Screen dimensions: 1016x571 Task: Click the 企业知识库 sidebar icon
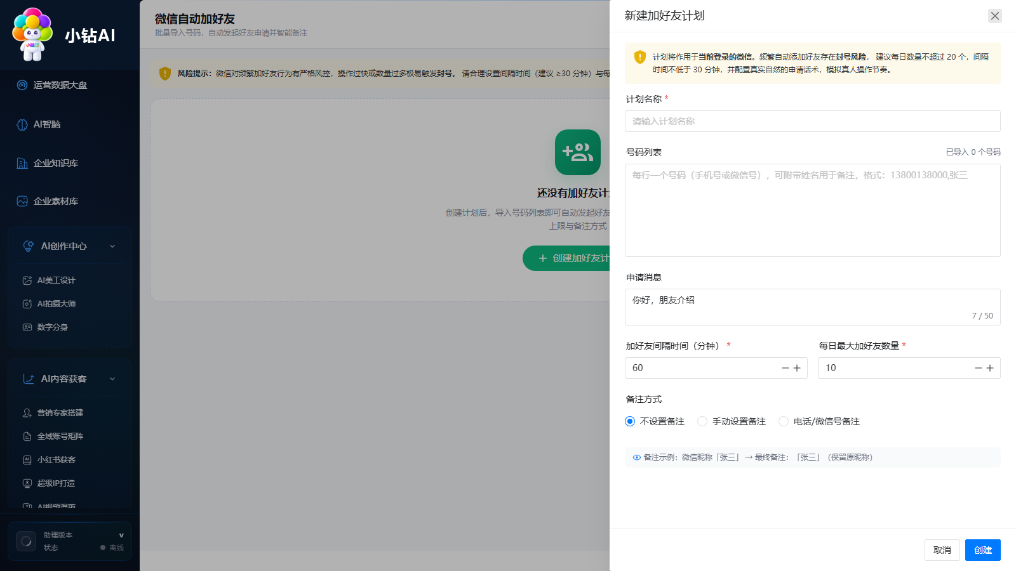pyautogui.click(x=22, y=163)
